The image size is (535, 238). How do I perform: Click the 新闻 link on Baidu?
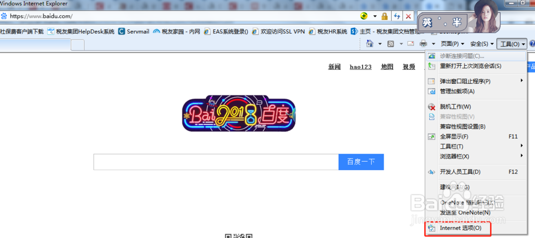pyautogui.click(x=334, y=67)
